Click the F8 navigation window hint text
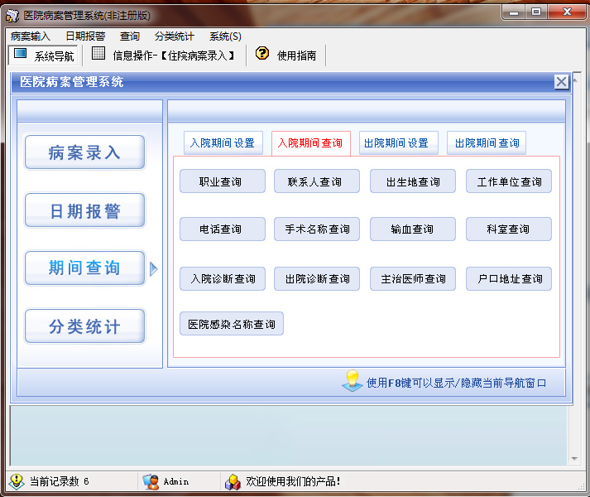 click(456, 383)
